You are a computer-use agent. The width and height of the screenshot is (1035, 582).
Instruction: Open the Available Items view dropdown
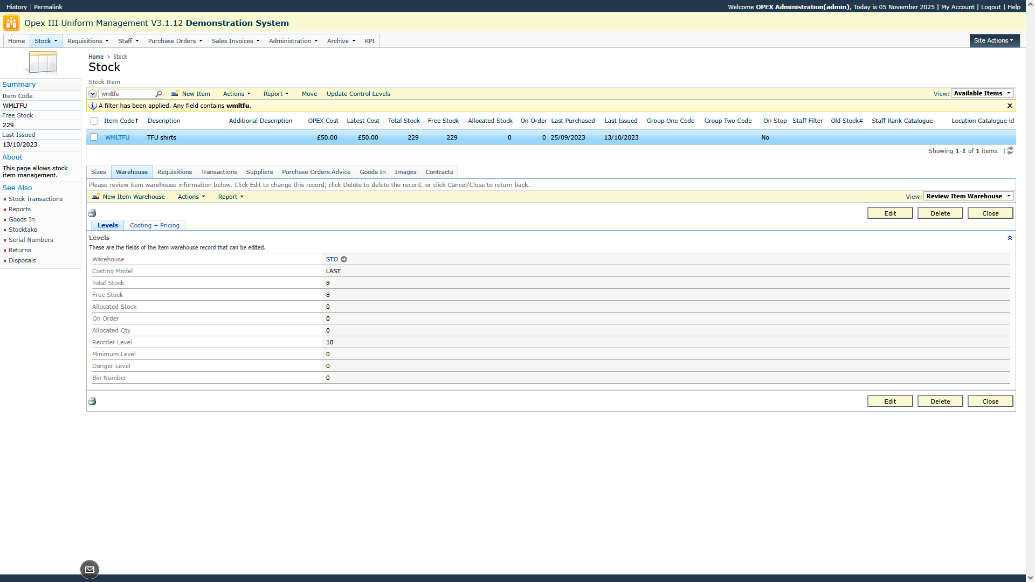point(982,93)
